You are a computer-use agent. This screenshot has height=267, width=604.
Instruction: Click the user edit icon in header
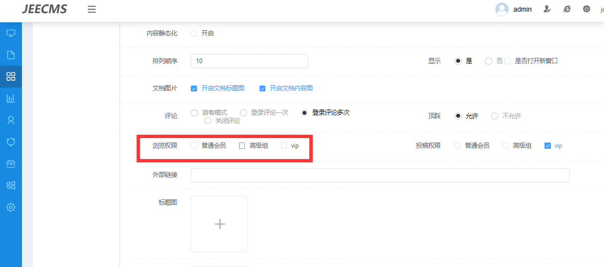(x=547, y=9)
